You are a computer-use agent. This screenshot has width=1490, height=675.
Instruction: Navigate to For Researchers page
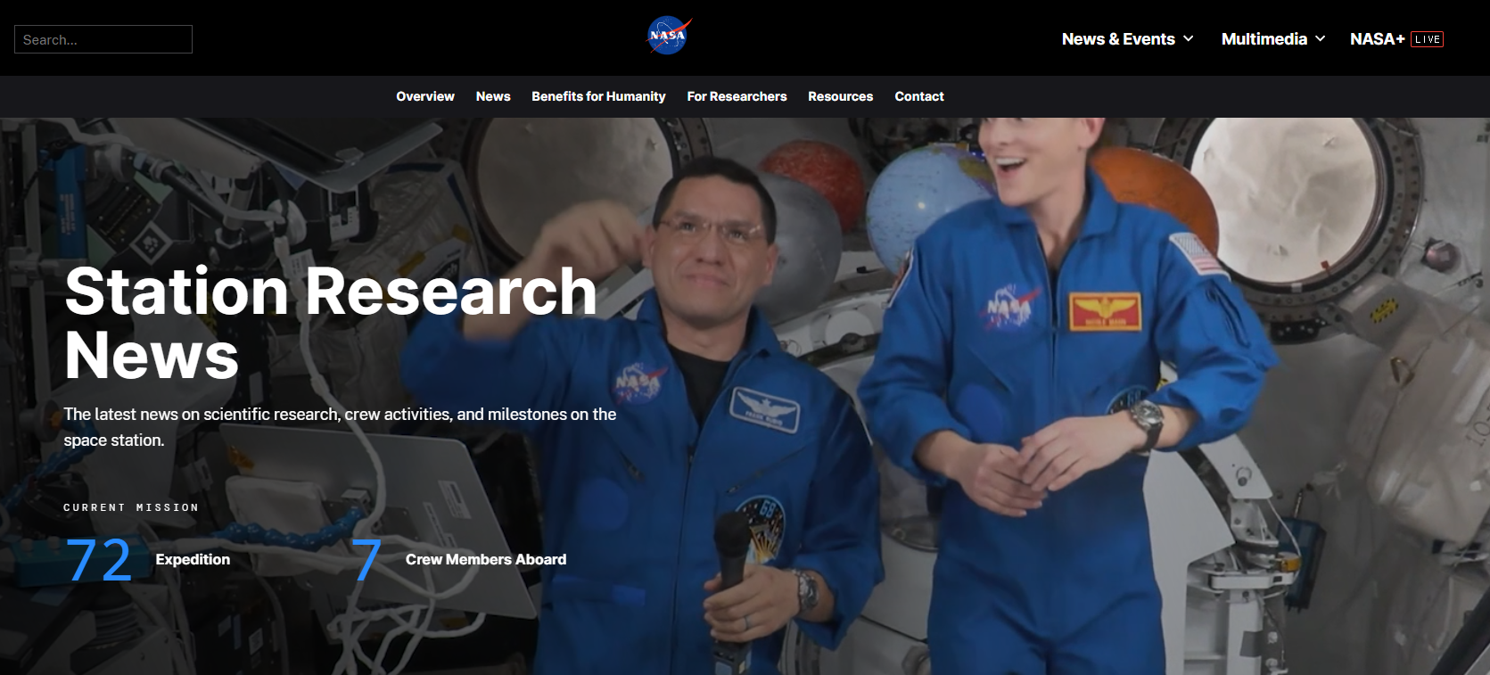pyautogui.click(x=737, y=96)
